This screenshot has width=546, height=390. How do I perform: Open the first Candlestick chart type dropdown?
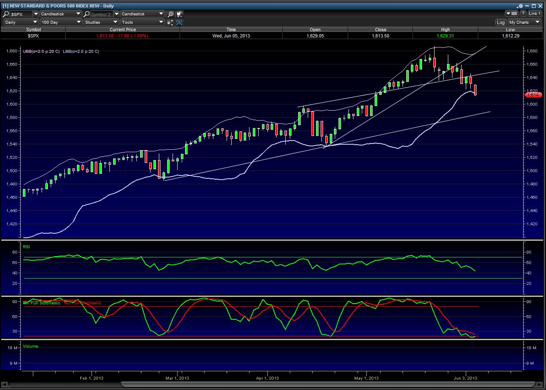(x=61, y=14)
